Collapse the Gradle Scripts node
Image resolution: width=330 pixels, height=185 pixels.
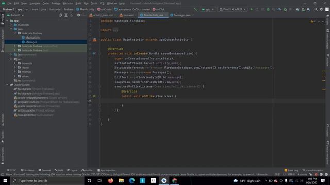coord(7,85)
